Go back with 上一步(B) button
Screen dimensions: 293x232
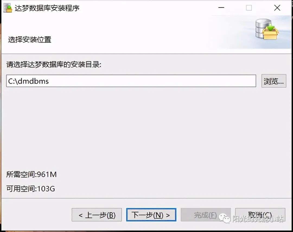pos(97,215)
